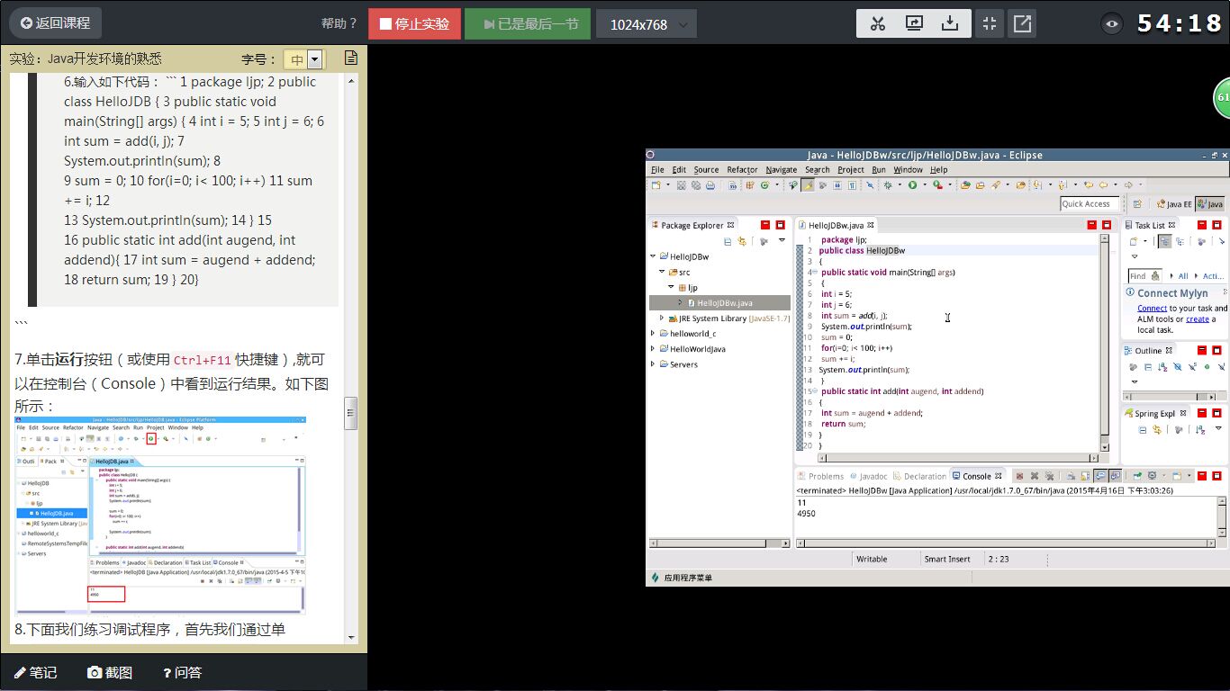Expand the Servers node in Package Explorer
Screen dimensions: 1230x691
(x=654, y=364)
